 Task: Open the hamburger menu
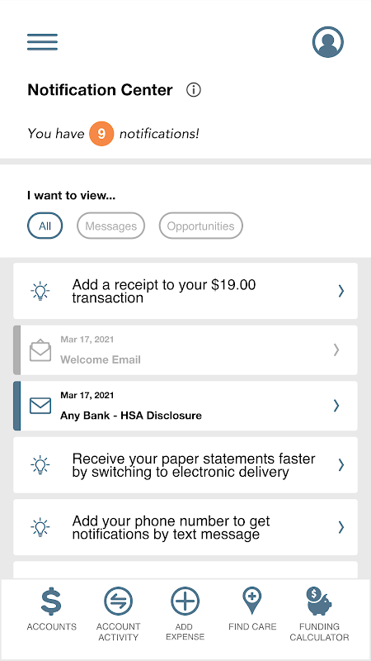(43, 42)
